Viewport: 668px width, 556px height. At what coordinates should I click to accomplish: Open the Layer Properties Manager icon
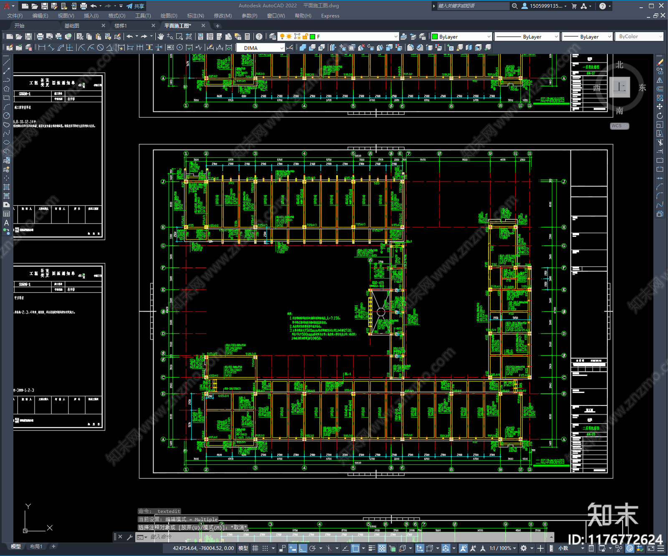(273, 37)
